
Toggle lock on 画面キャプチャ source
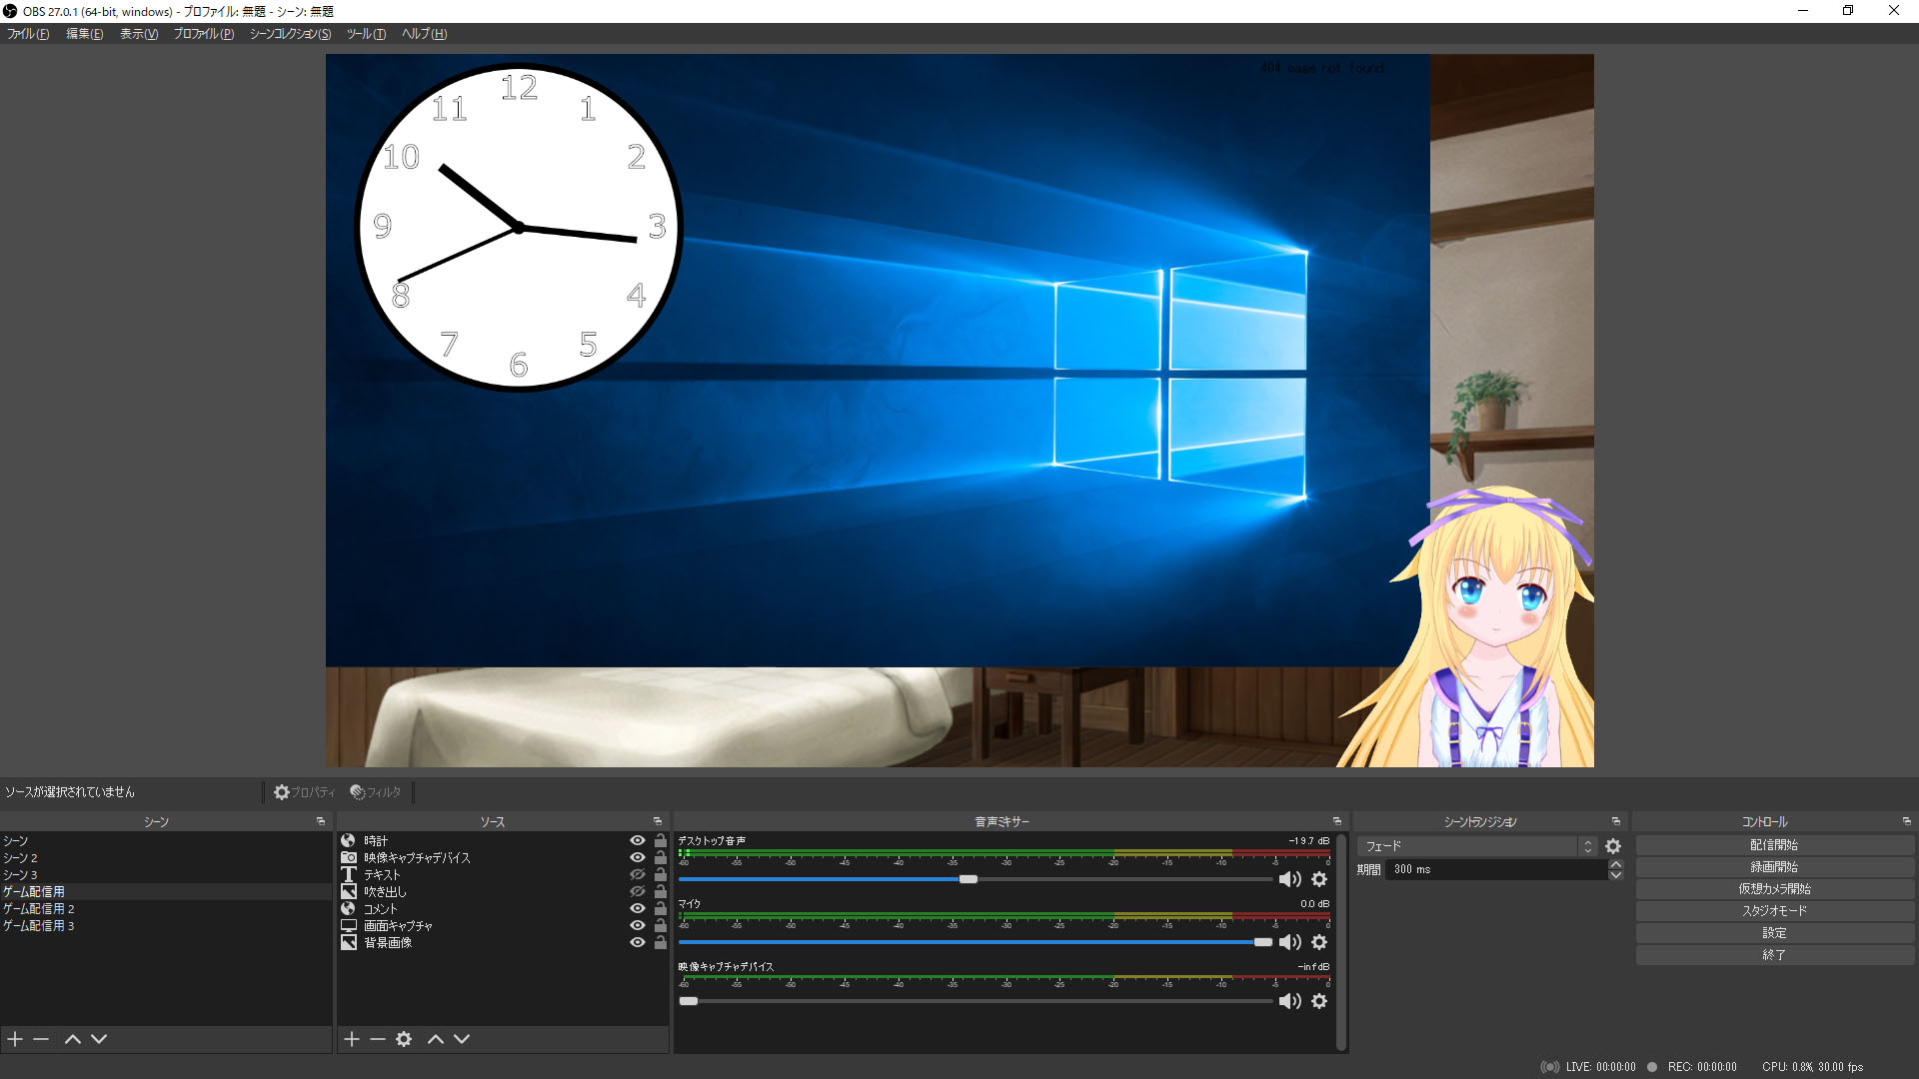661,925
